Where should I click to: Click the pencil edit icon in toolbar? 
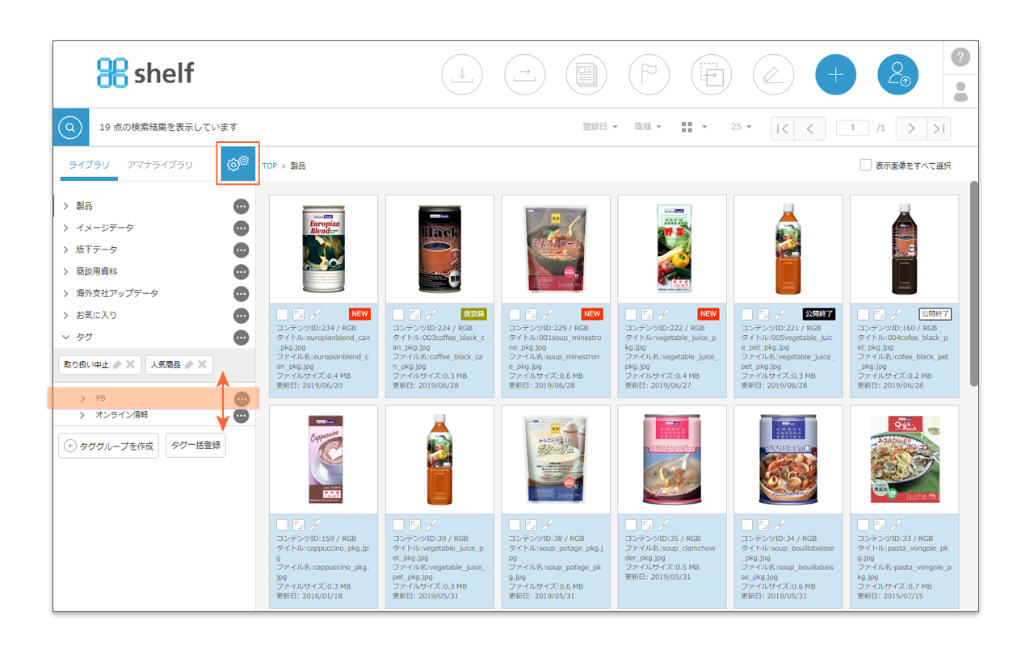pyautogui.click(x=773, y=75)
